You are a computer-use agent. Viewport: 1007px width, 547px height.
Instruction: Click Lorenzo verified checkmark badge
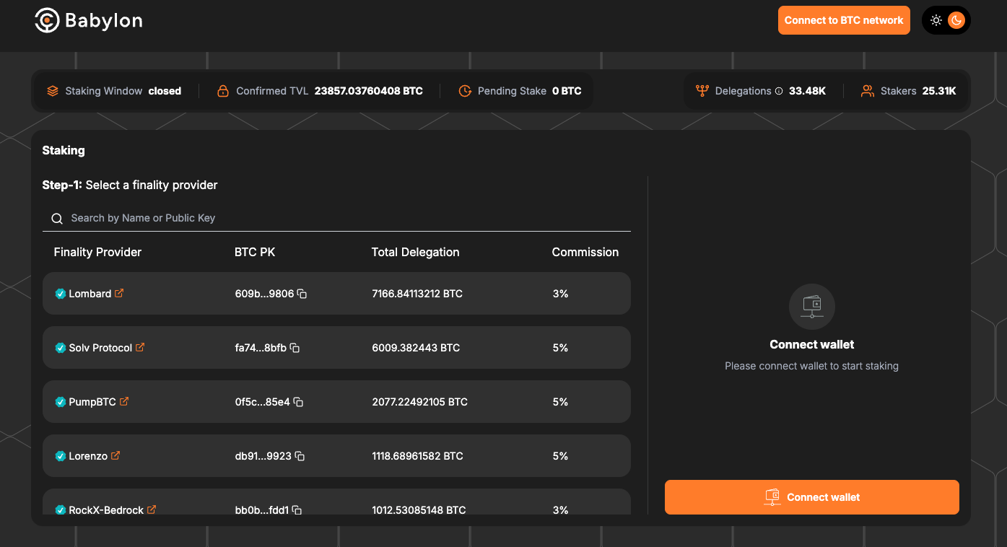click(61, 456)
